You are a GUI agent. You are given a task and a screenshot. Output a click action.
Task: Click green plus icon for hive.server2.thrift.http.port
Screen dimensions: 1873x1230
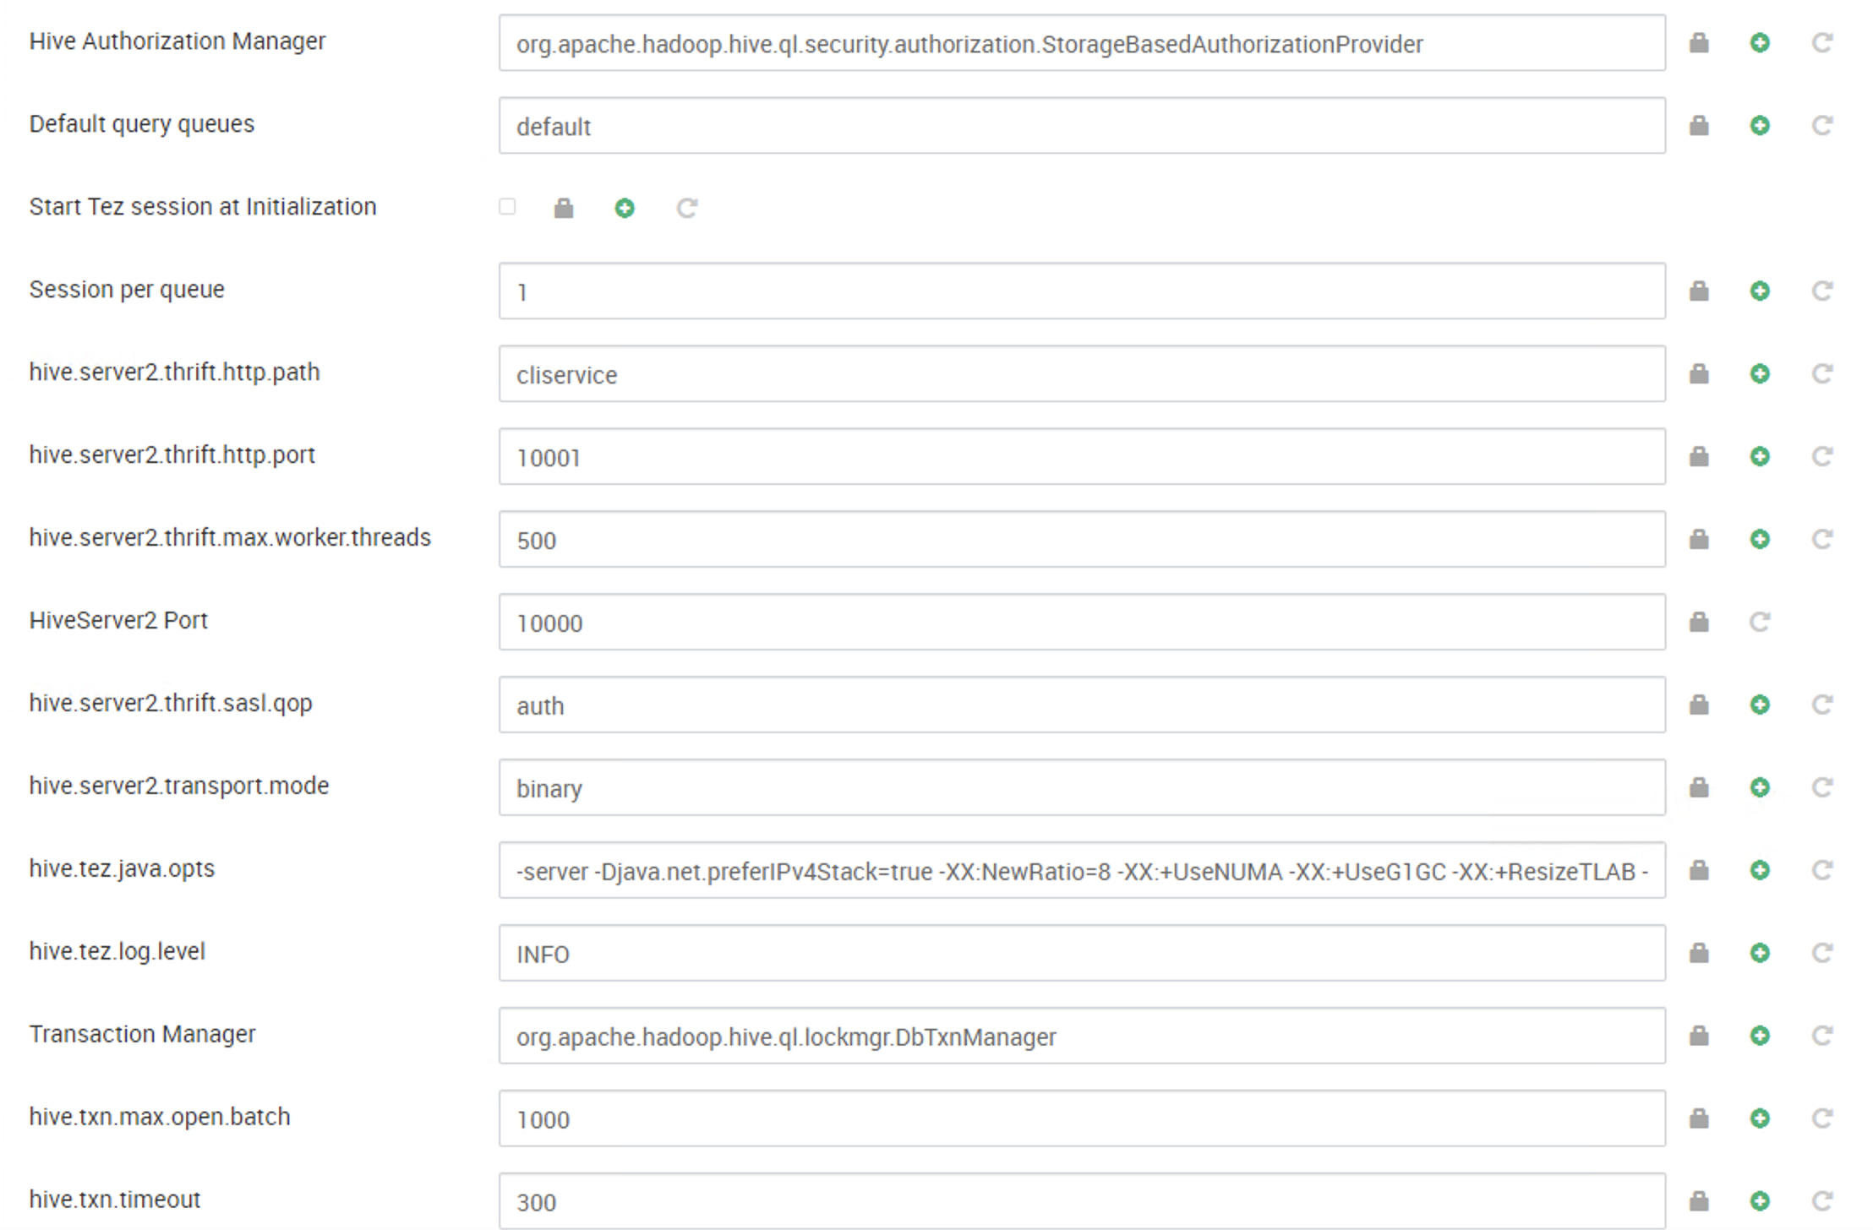1760,457
